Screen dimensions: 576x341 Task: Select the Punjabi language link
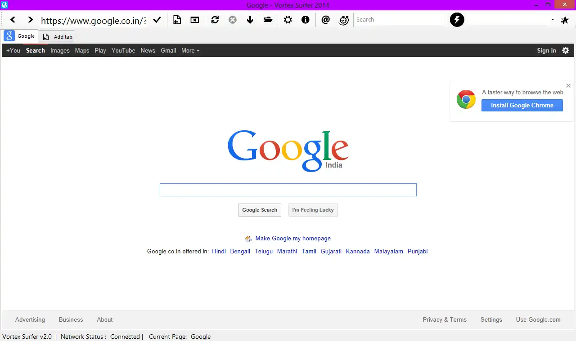tap(418, 251)
